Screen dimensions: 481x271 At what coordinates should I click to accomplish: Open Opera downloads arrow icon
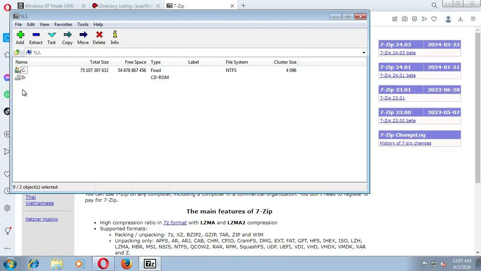(461, 19)
